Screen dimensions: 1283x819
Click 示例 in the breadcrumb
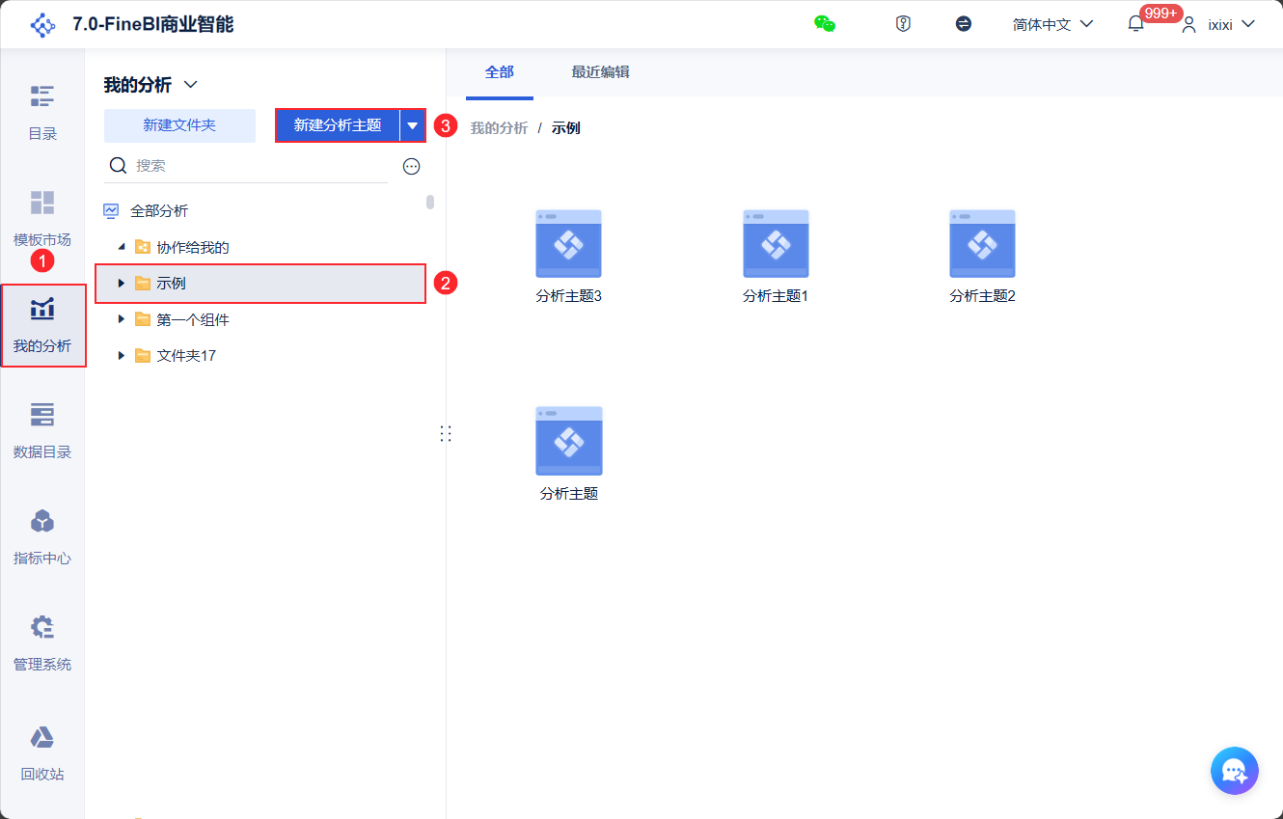coord(565,128)
